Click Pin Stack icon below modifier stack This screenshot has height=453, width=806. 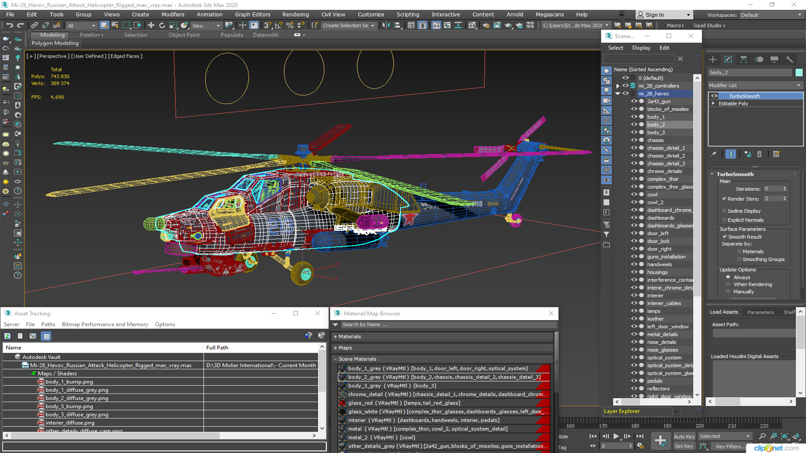click(713, 154)
